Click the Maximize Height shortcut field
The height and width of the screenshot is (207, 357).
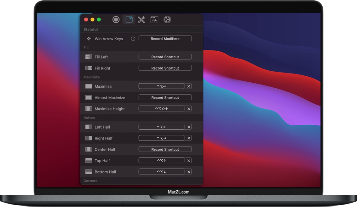[162, 108]
